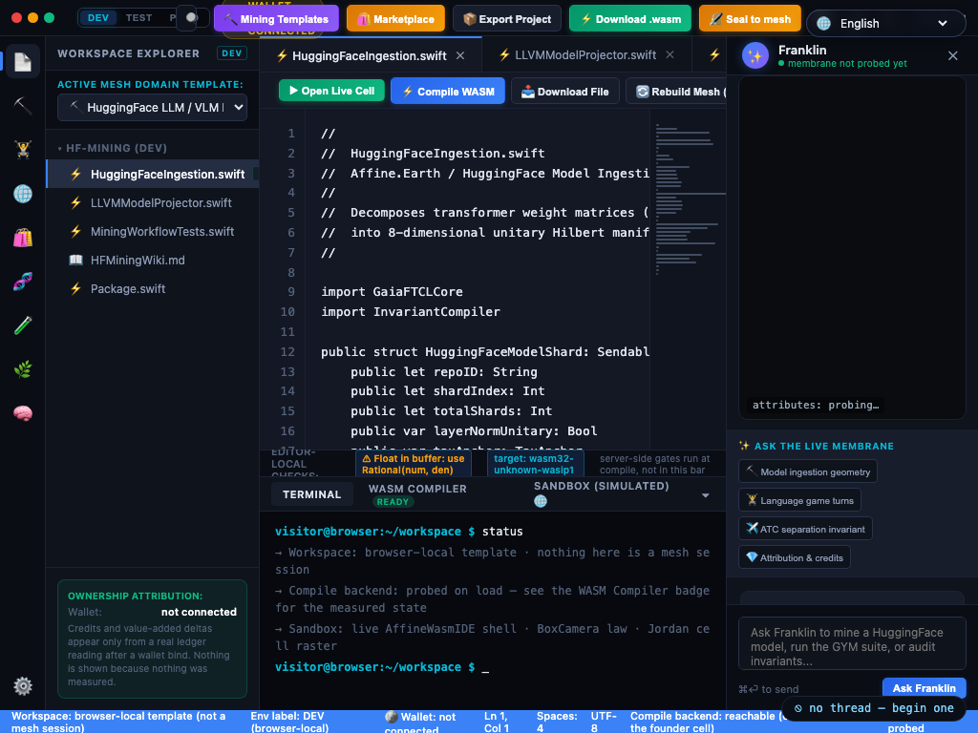
Task: Click globe icon under SANDBOX (SIMULATED)
Action: (x=541, y=501)
